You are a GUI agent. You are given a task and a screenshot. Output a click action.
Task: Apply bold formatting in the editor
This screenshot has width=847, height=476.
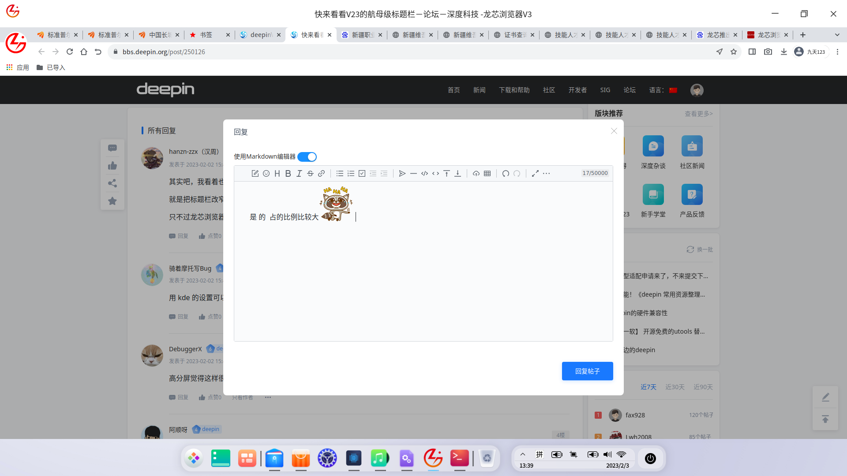[x=288, y=174]
